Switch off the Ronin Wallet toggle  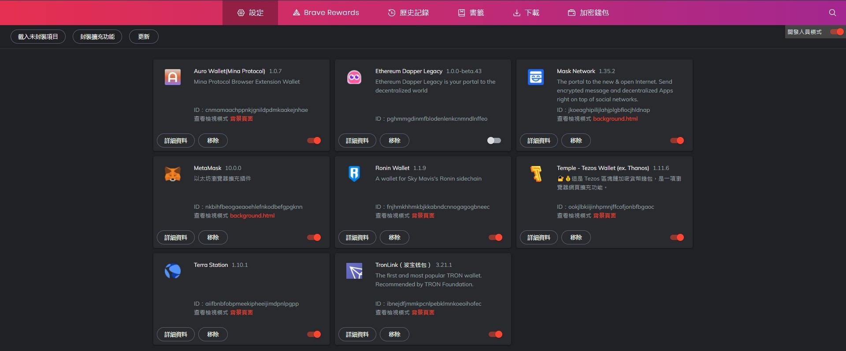pyautogui.click(x=496, y=237)
